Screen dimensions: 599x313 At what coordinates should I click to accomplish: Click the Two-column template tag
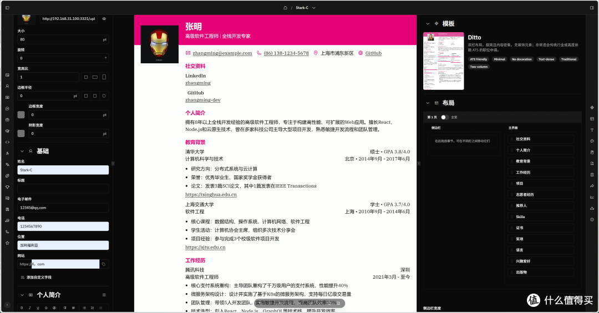click(x=478, y=67)
